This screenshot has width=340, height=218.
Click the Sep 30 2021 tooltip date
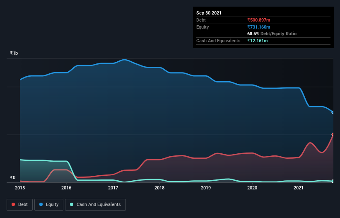click(209, 13)
